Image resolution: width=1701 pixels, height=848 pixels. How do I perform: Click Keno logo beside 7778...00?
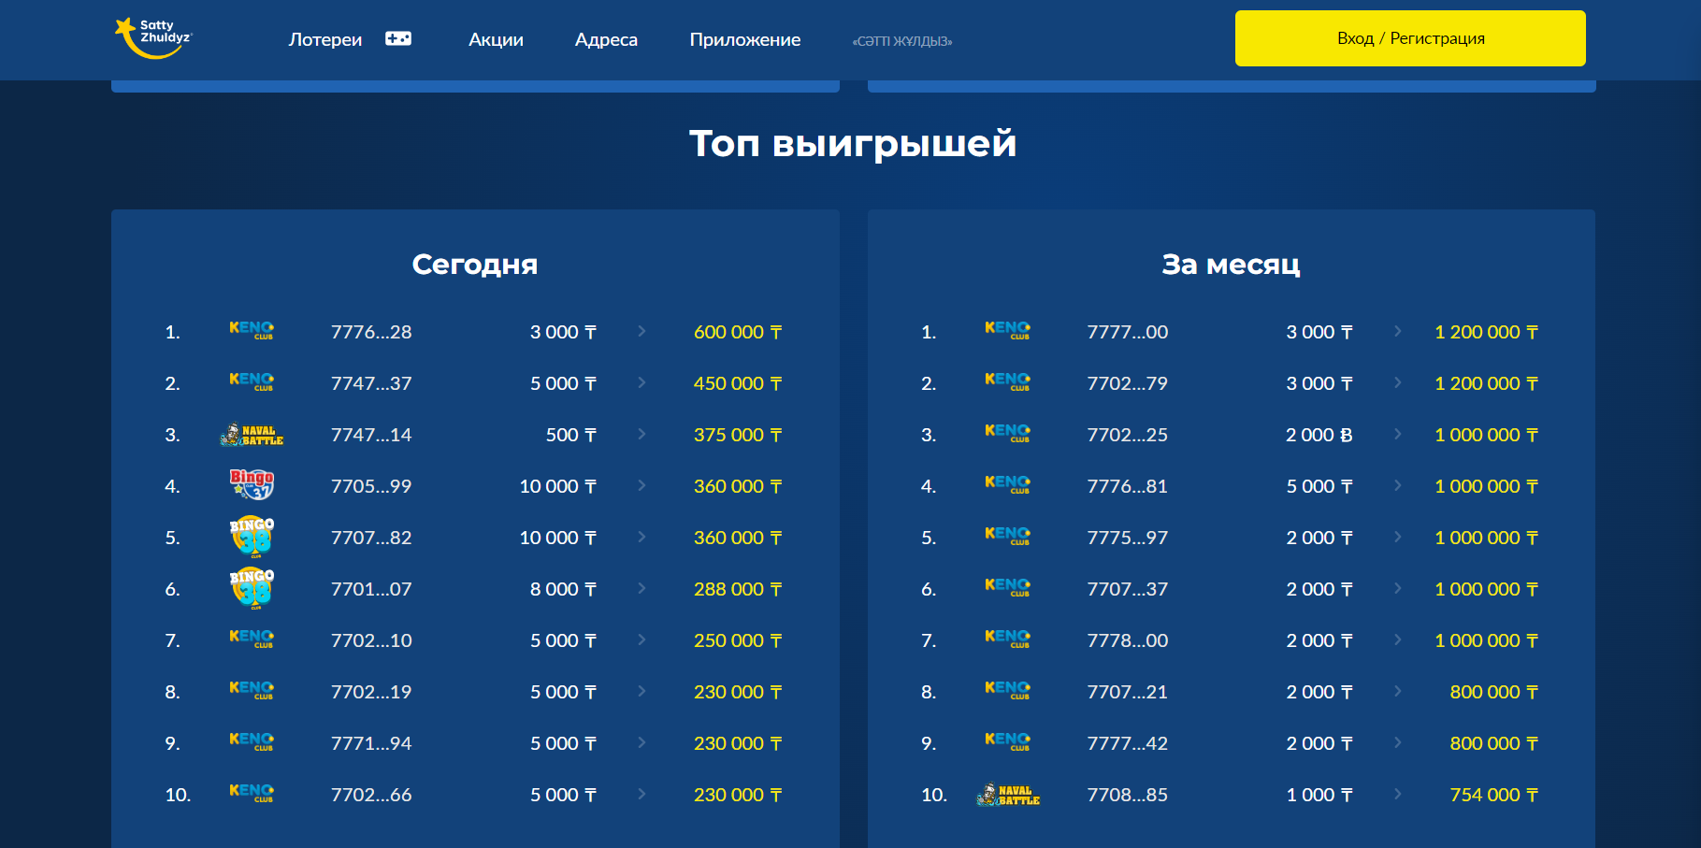[x=1007, y=639]
